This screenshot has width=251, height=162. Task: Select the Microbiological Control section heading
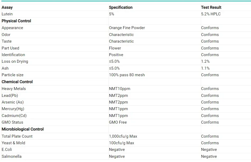point(23,129)
